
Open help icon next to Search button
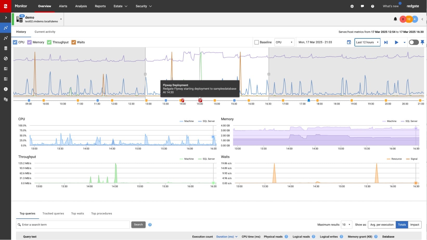pyautogui.click(x=150, y=225)
